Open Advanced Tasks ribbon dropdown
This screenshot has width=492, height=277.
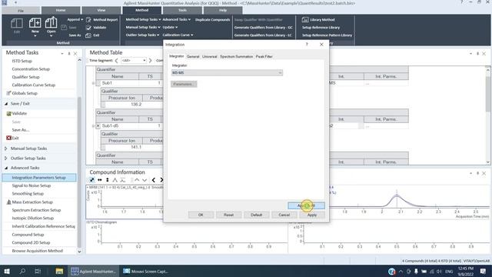point(176,19)
